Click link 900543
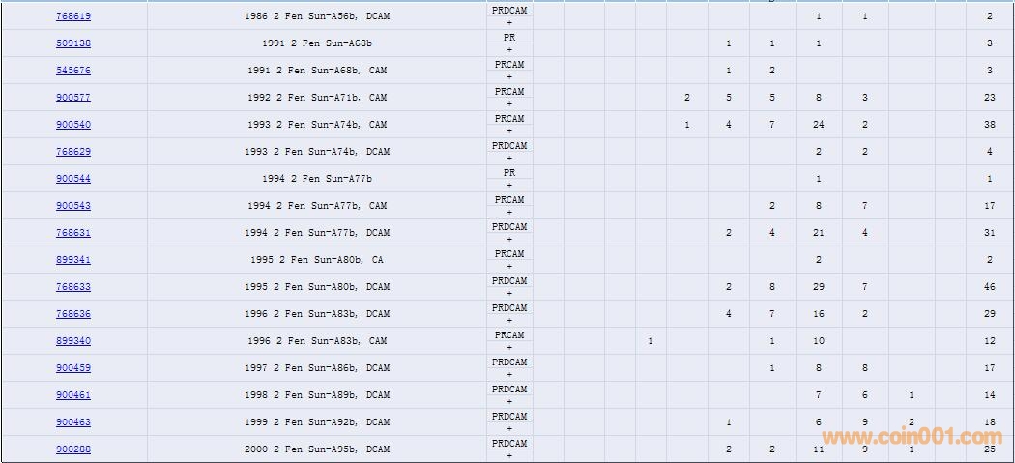The height and width of the screenshot is (463, 1015). point(73,206)
